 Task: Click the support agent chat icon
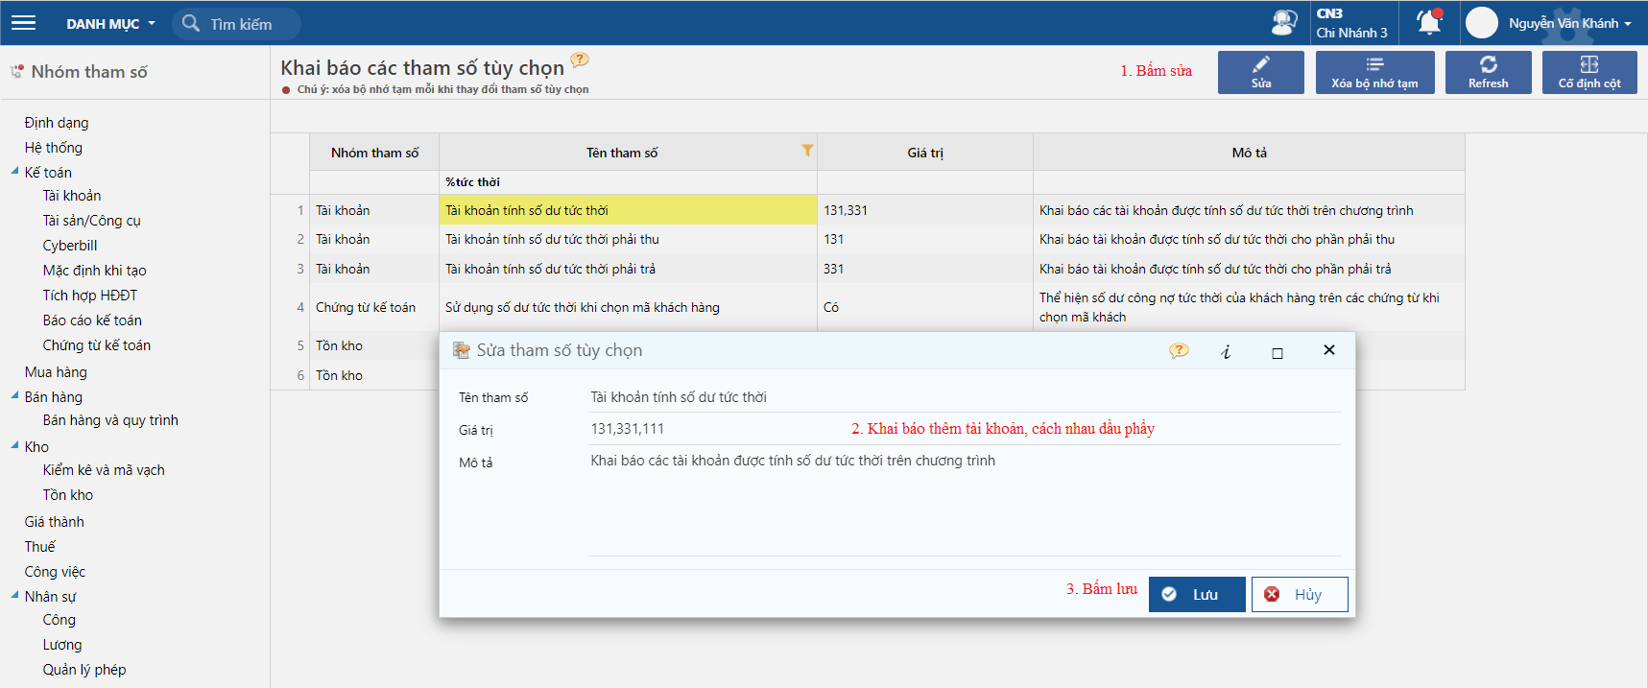click(1283, 23)
